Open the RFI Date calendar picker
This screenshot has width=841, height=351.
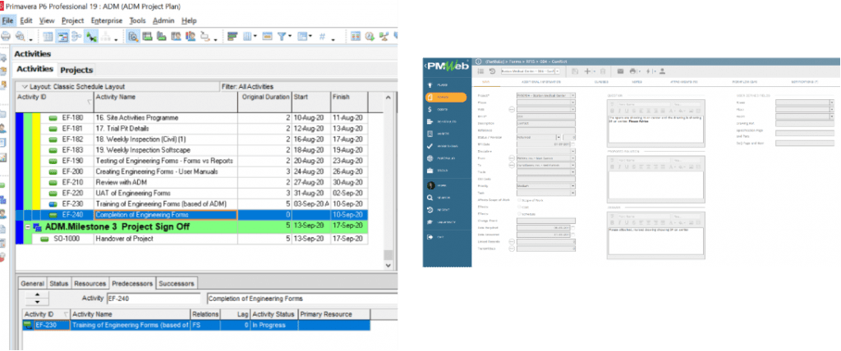coord(573,144)
